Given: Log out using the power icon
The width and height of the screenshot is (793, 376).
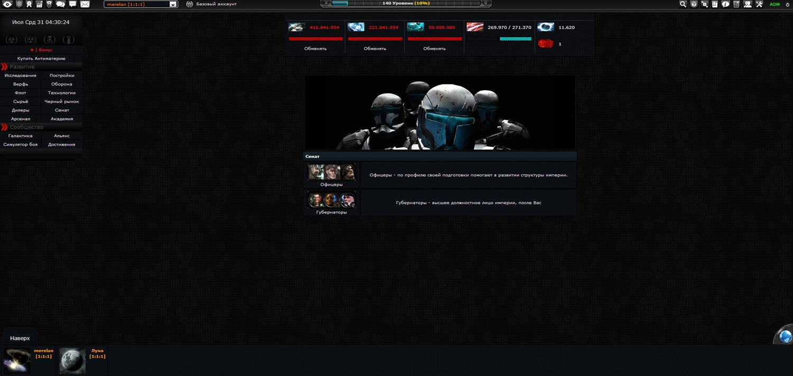Looking at the screenshot, I should pos(787,4).
